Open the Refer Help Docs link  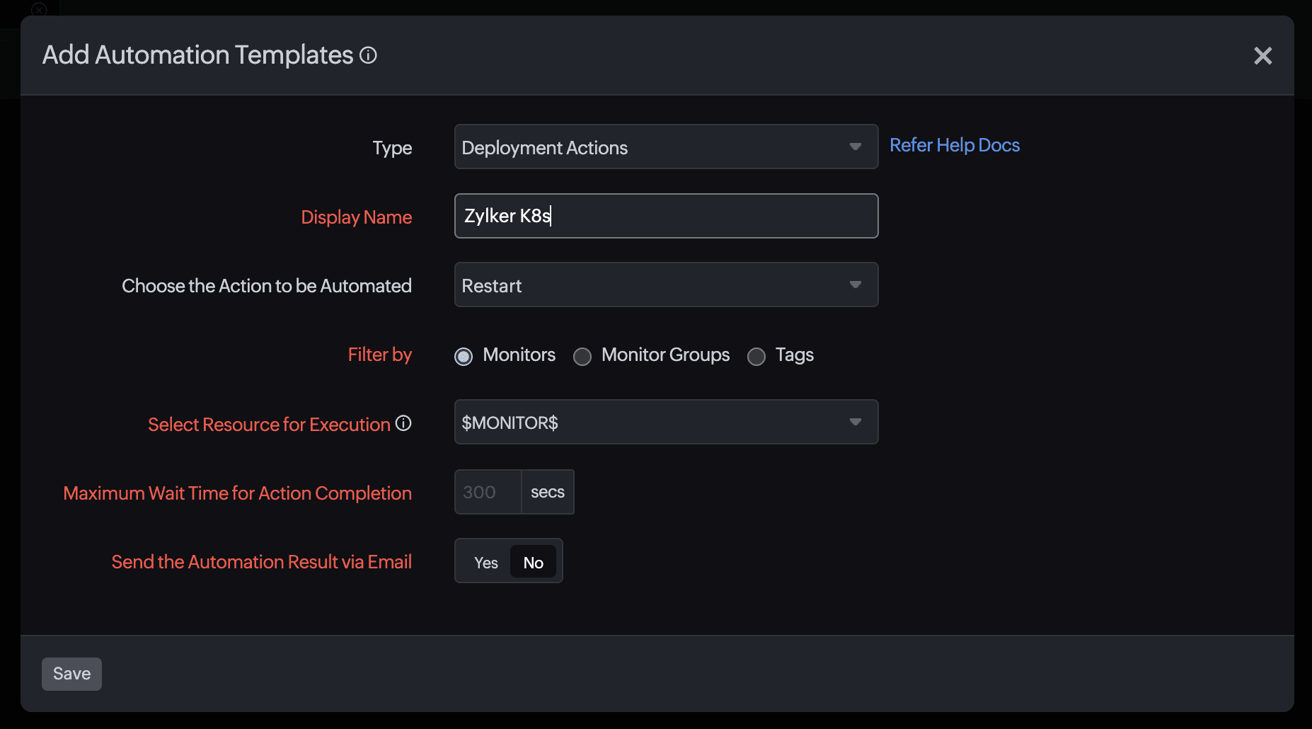pos(955,145)
